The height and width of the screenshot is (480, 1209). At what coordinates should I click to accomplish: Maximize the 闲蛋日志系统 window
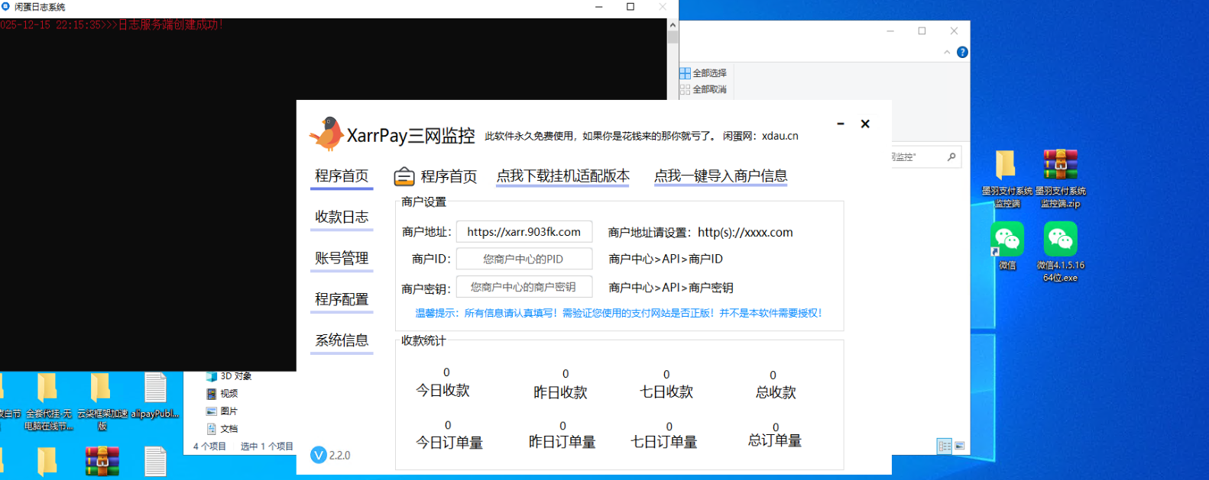(630, 7)
